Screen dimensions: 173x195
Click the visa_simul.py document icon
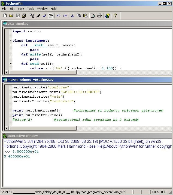tap(5, 23)
